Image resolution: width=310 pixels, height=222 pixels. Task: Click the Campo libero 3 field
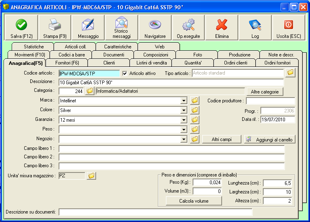pyautogui.click(x=172, y=166)
